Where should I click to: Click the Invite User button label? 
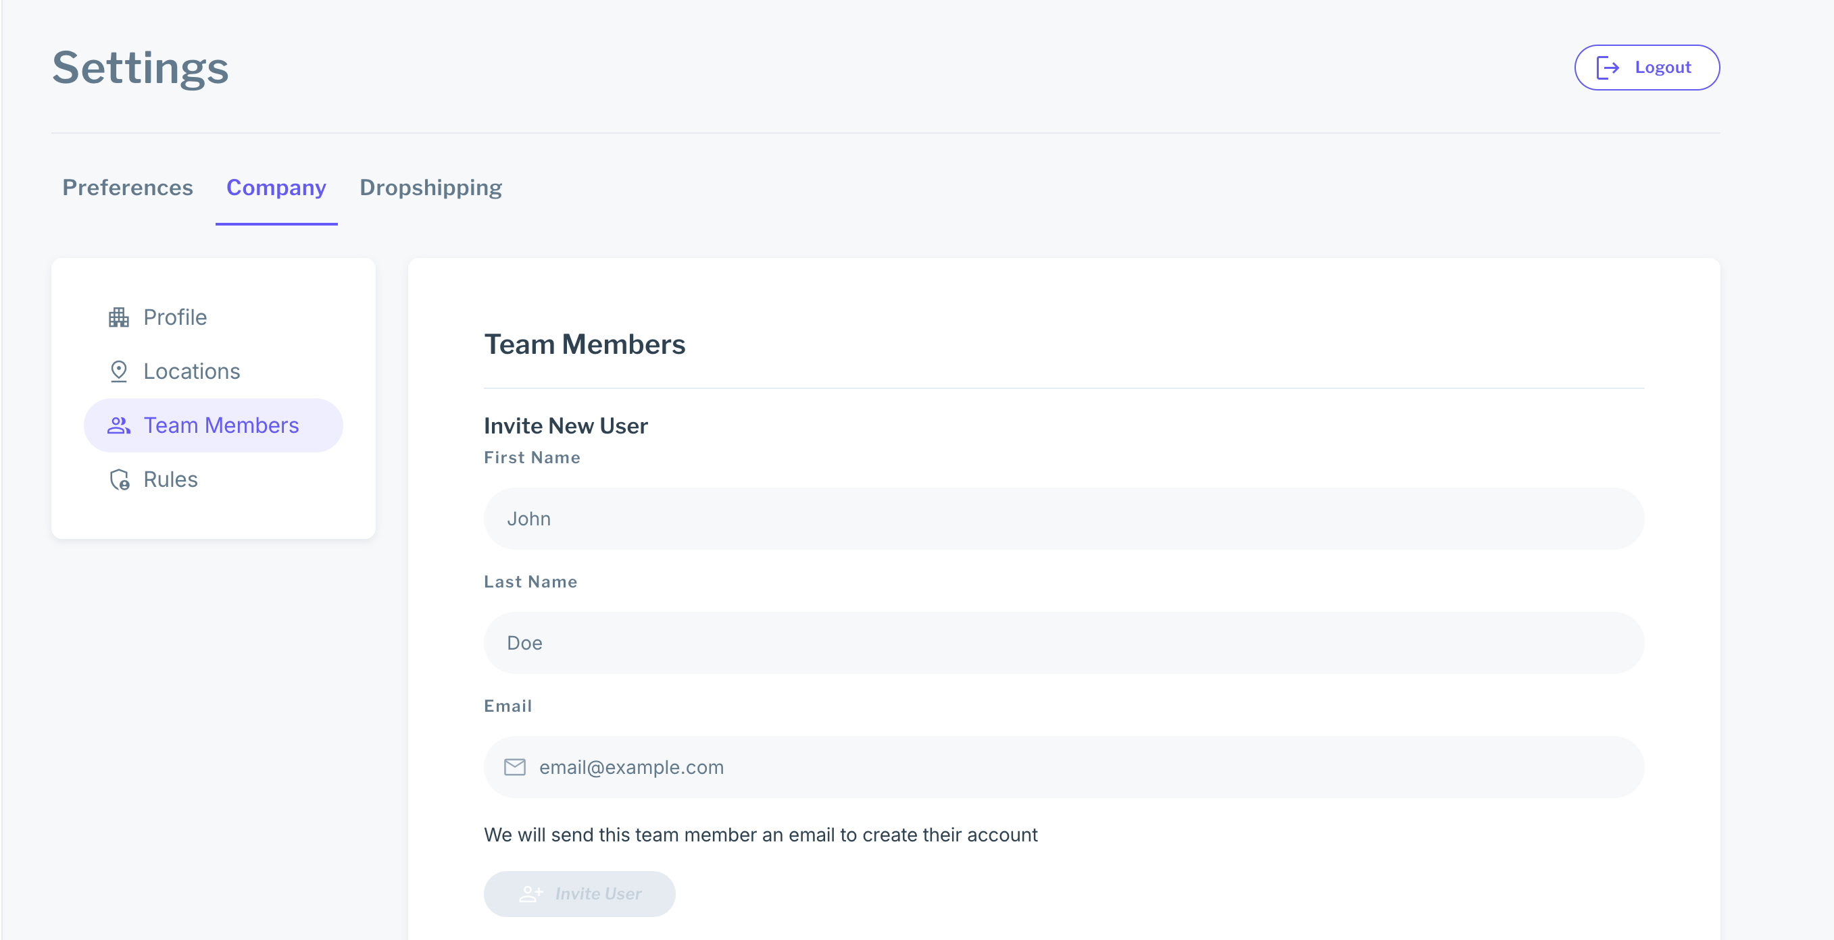click(598, 894)
